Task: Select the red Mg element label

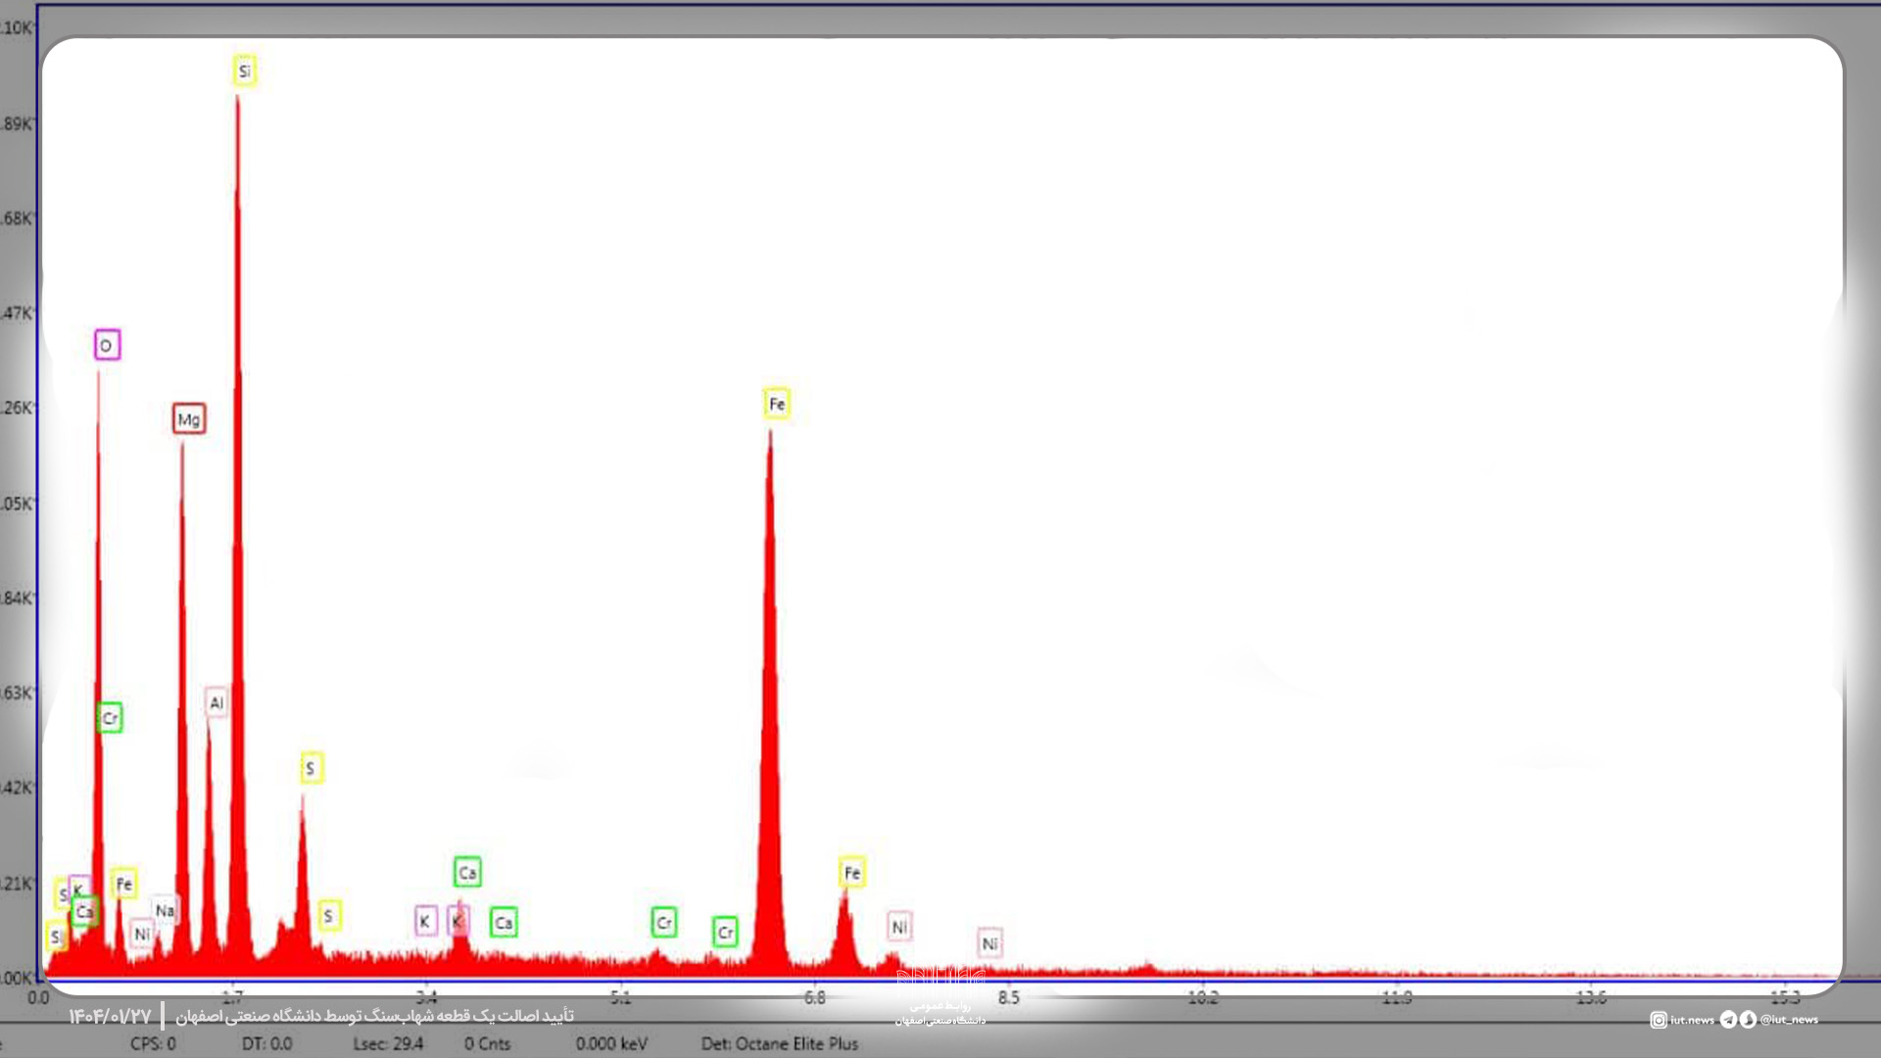Action: pos(189,419)
